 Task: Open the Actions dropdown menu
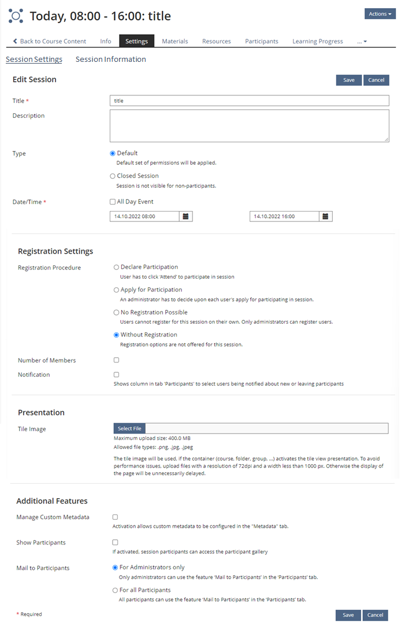point(380,14)
